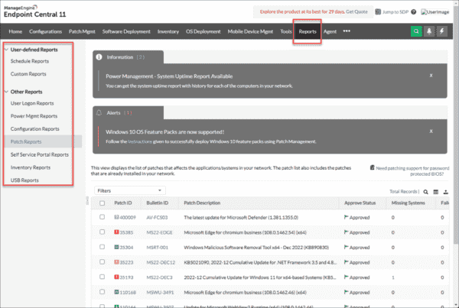Screen dimensions: 459x308
Task: Open the OS Deployment tab
Action: (203, 31)
